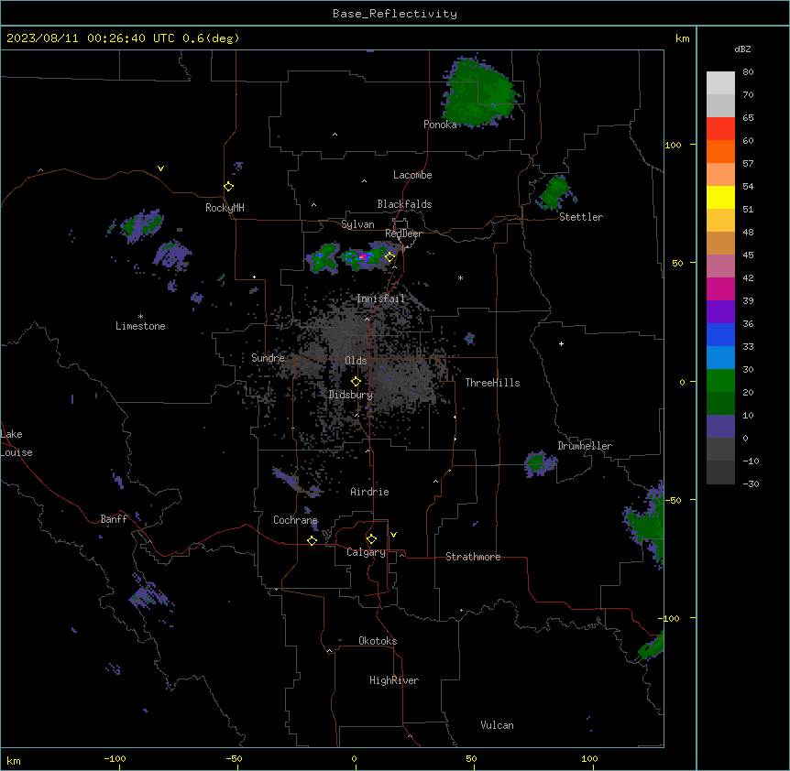Select the Vulcan town label
The height and width of the screenshot is (771, 790).
(498, 725)
